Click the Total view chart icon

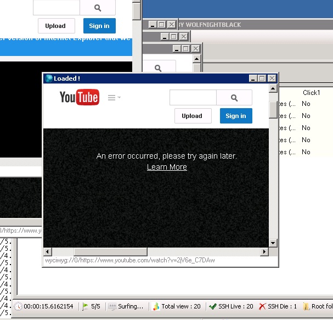(156, 306)
